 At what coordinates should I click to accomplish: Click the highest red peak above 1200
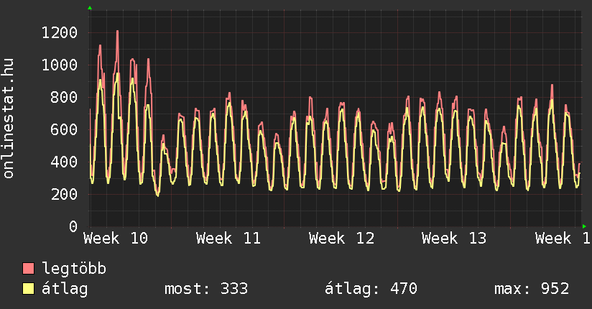click(x=117, y=32)
